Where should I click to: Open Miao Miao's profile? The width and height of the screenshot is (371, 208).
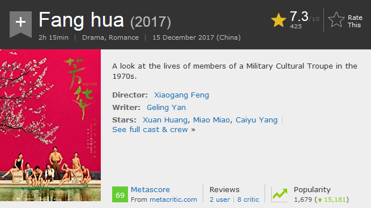click(211, 120)
